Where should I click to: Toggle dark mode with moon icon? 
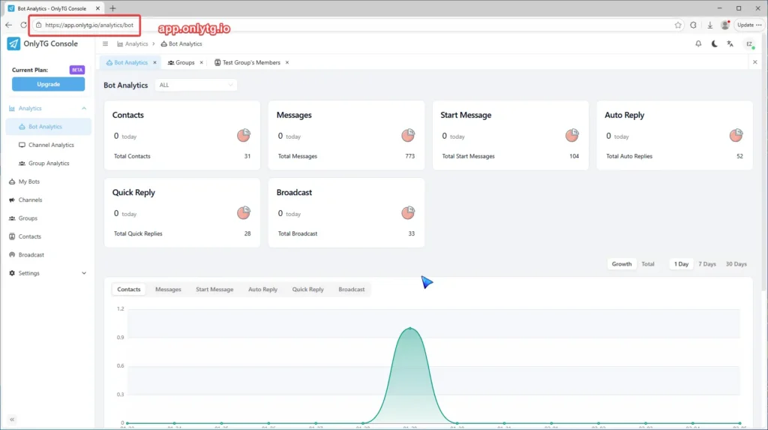[714, 44]
